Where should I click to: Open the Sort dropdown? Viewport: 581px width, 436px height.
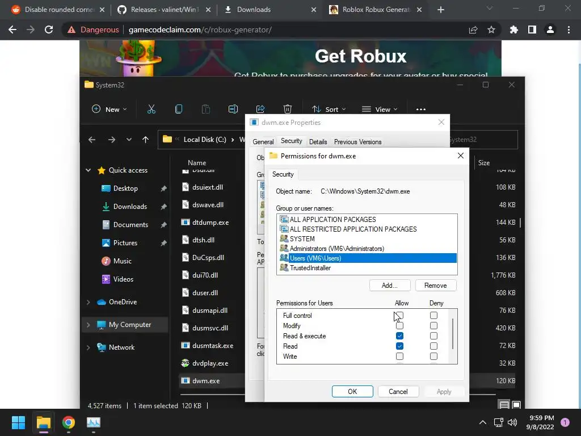coord(329,110)
